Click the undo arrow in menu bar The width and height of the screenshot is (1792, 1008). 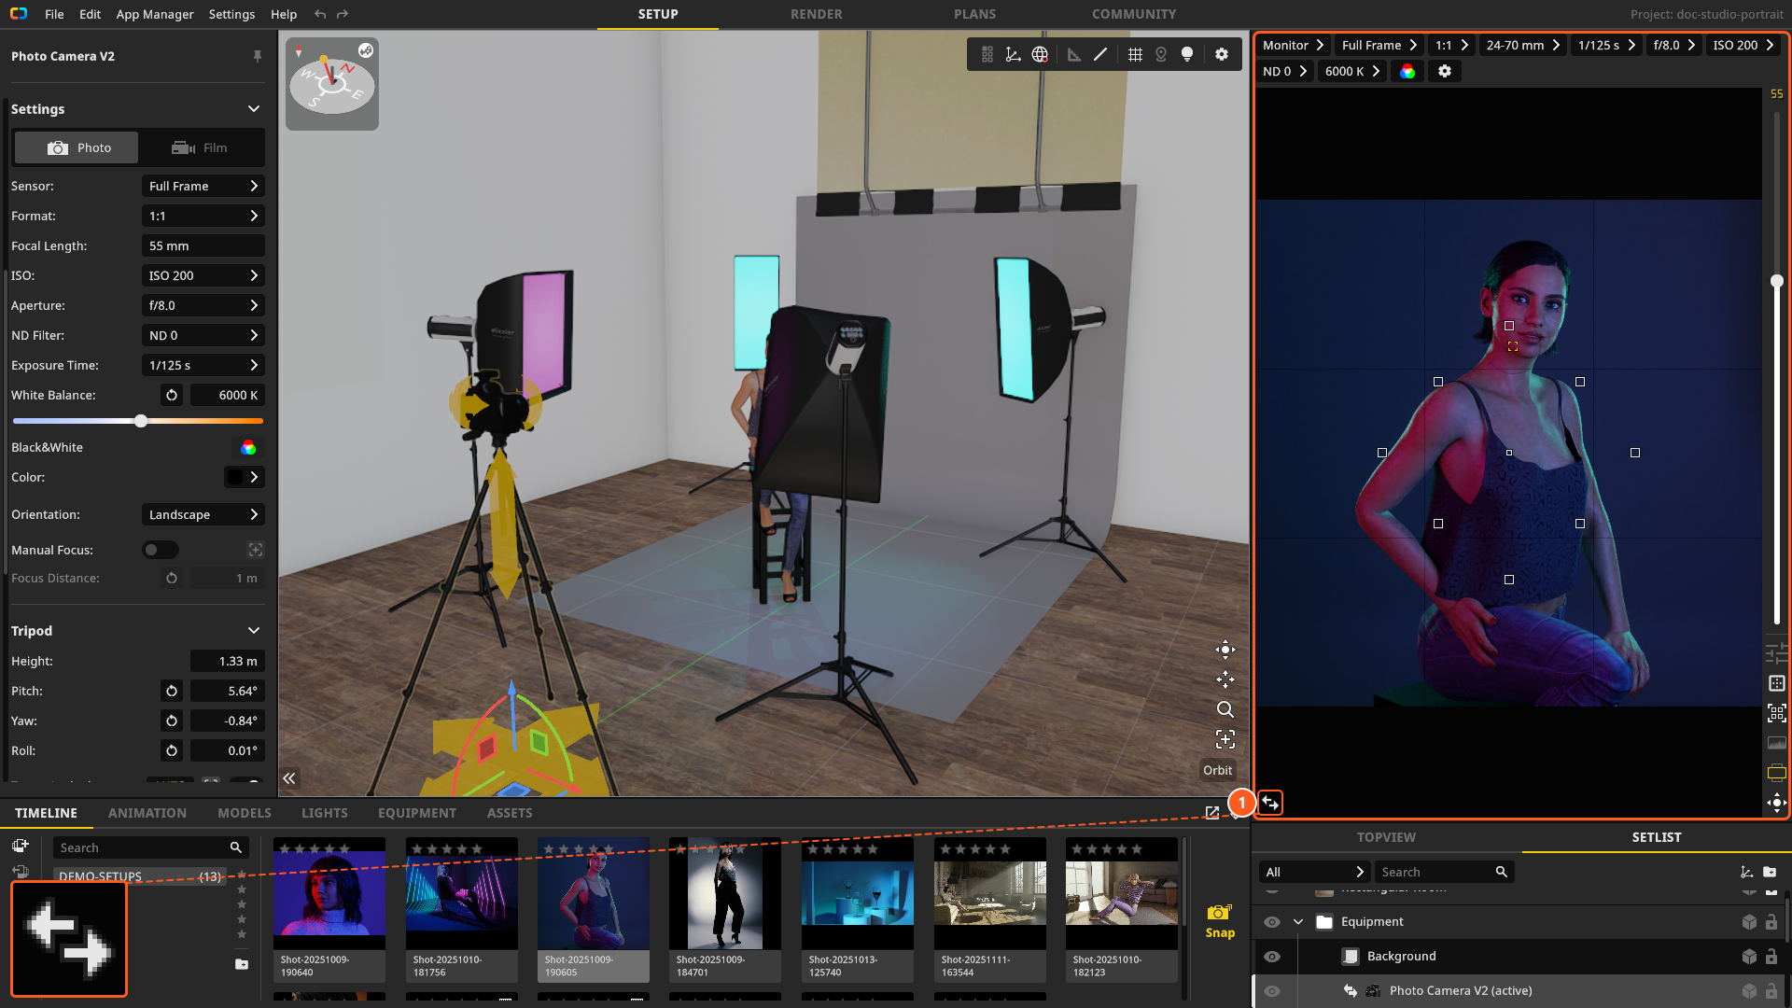point(320,14)
